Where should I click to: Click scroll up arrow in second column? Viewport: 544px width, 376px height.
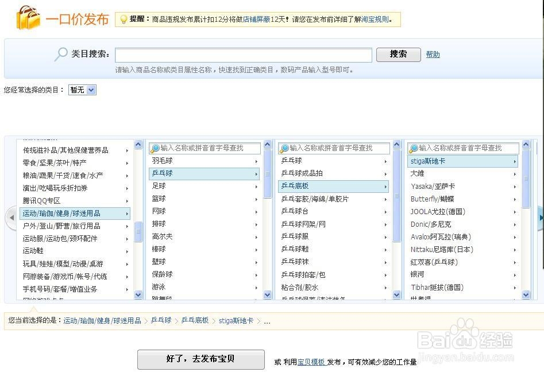click(268, 145)
